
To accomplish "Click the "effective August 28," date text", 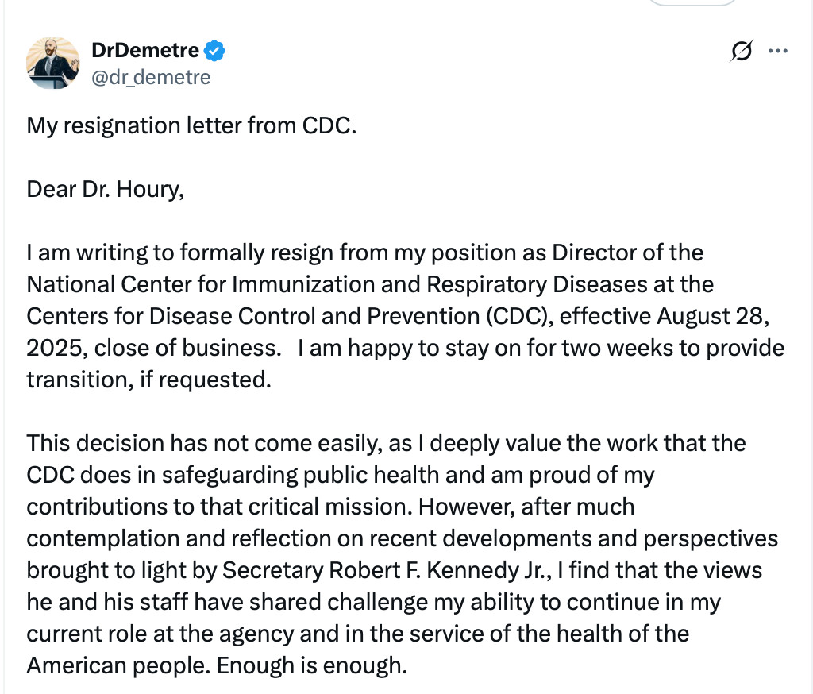I will coord(665,316).
